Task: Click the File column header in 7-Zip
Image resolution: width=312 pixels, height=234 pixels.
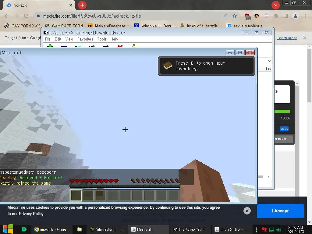Action: point(268,69)
